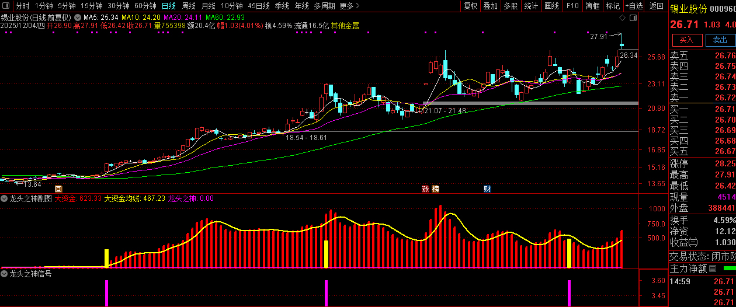Switch to 周线 weekly chart
The height and width of the screenshot is (307, 736).
coord(189,6)
